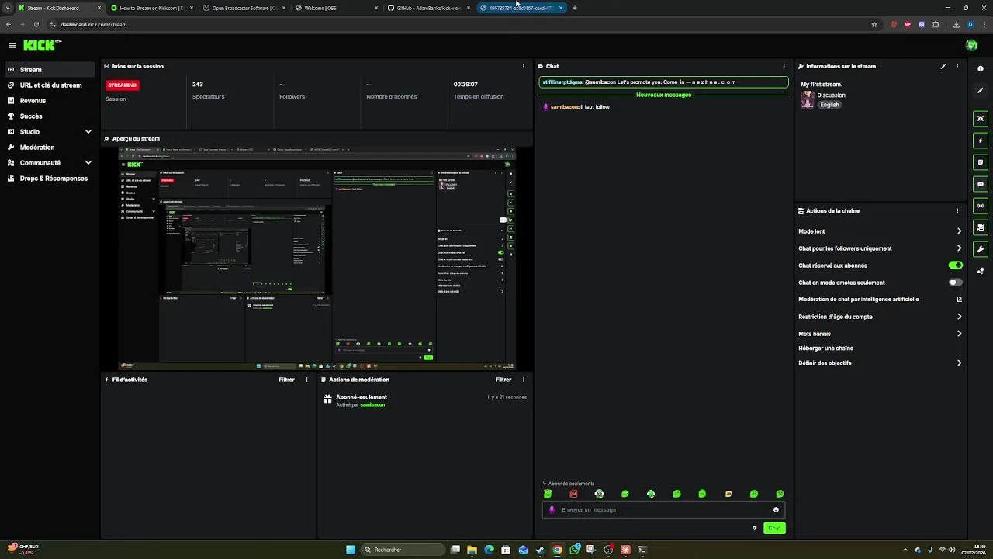The image size is (993, 559).
Task: Open chat settings gear icon
Action: tap(754, 528)
